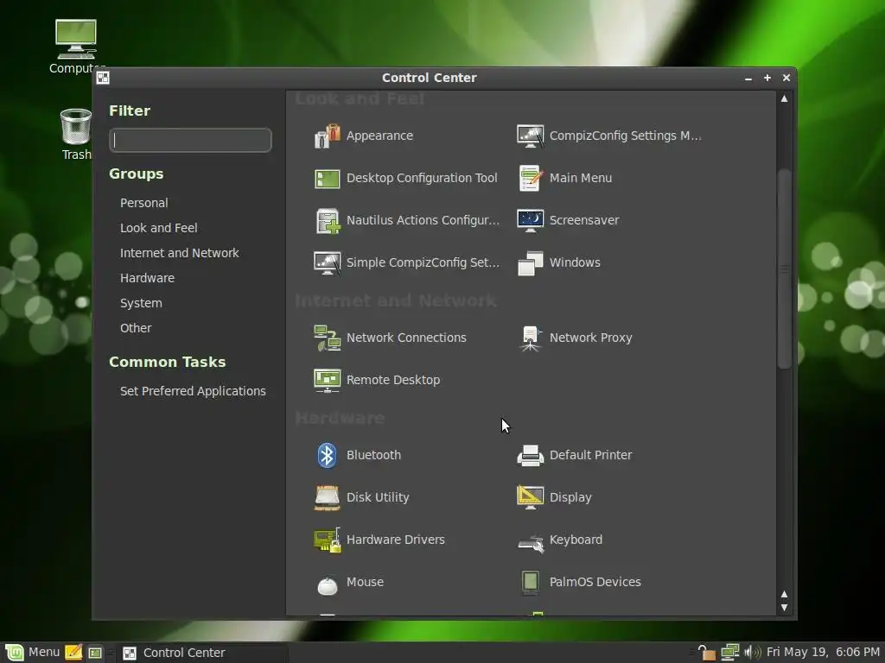Open the Screensaver preferences icon

[x=530, y=220]
